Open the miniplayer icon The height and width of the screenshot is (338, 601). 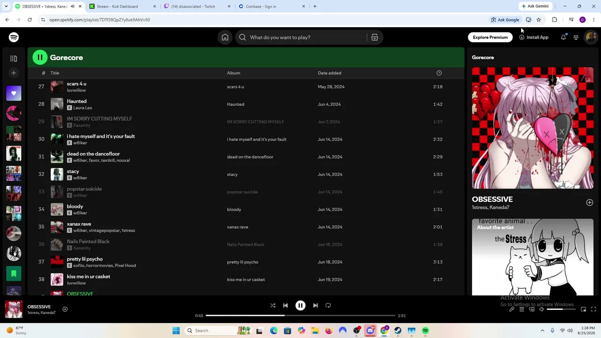584,309
